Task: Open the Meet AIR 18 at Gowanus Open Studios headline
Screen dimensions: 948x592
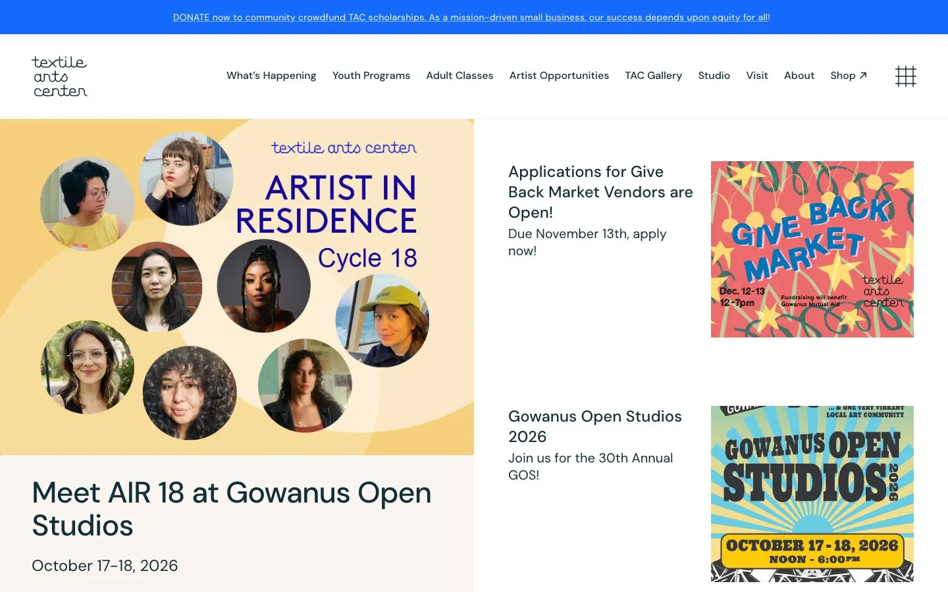Action: click(232, 508)
